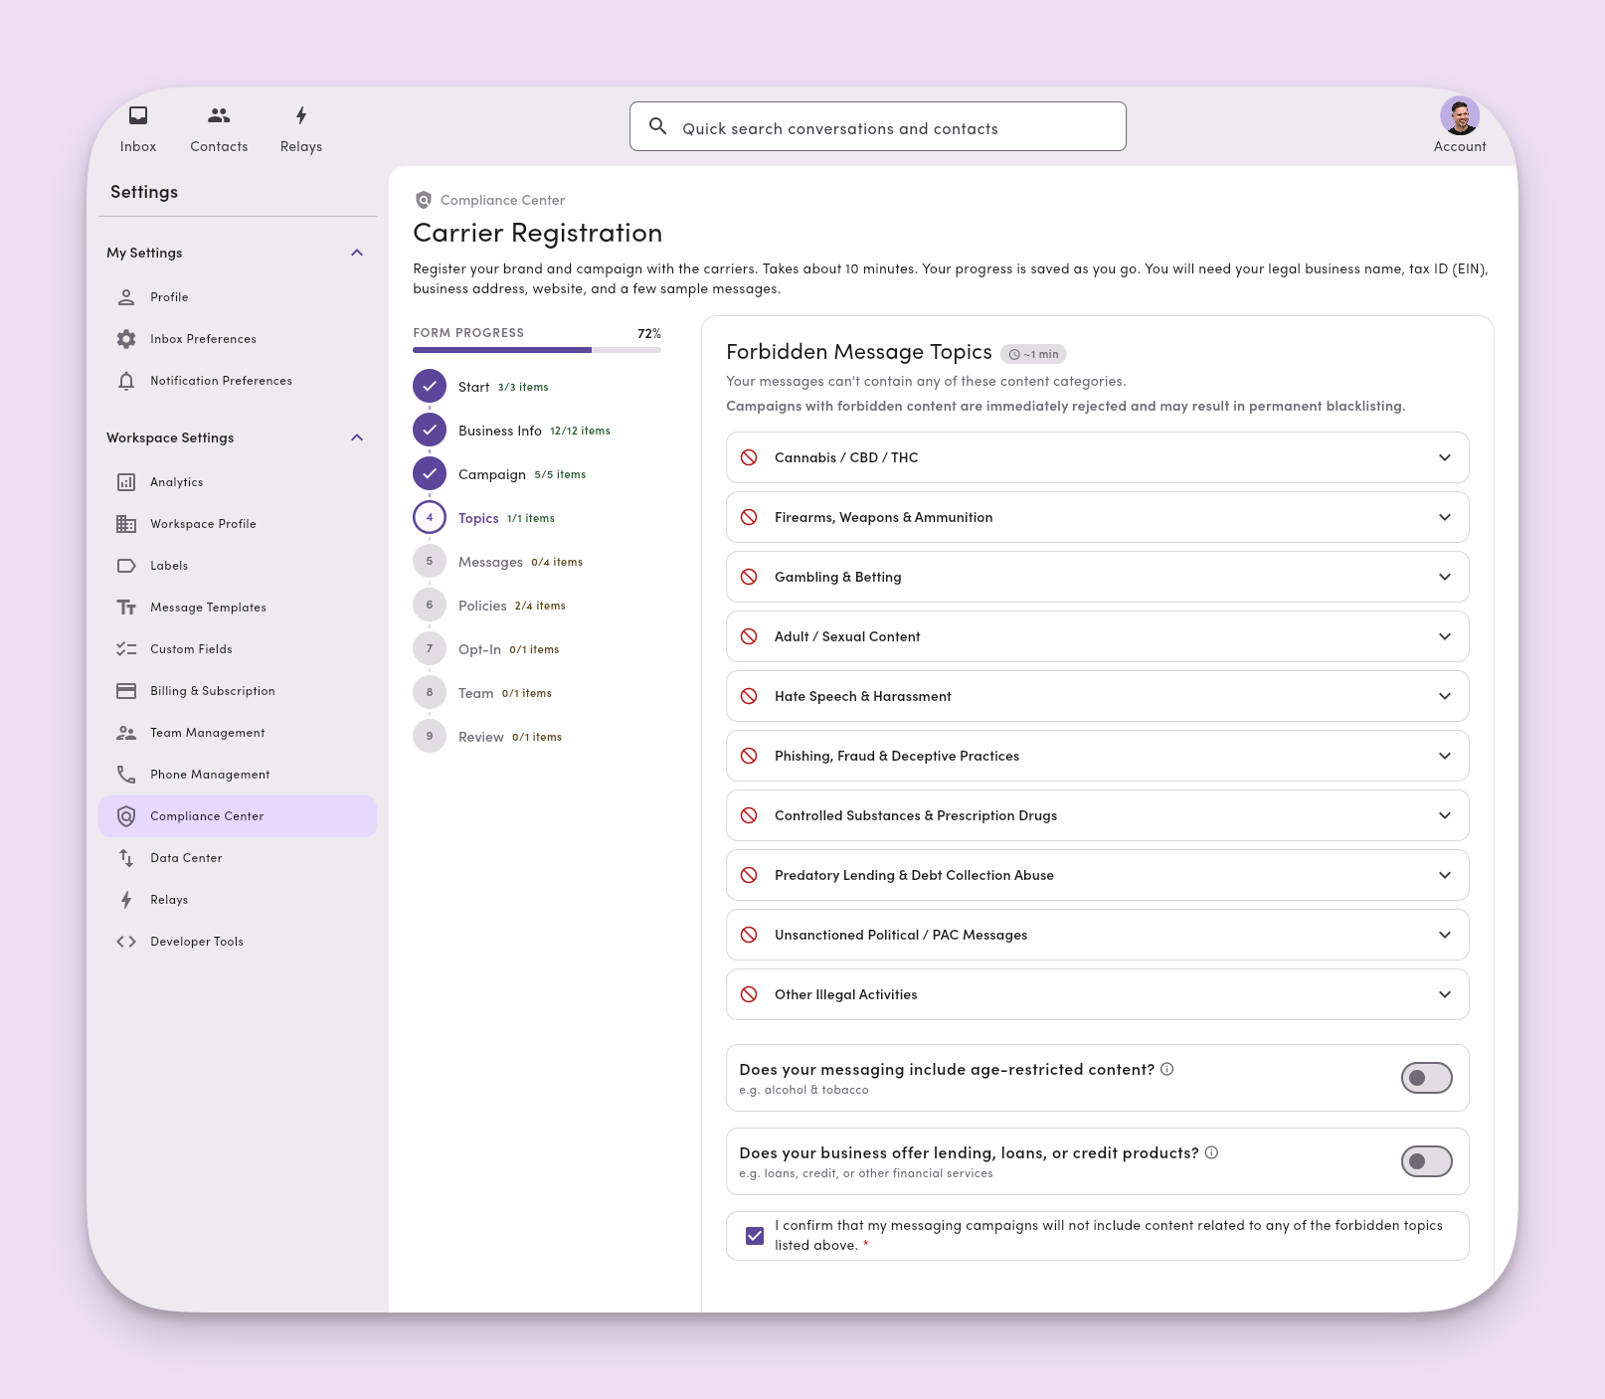This screenshot has height=1399, width=1605.
Task: Go to the Start step
Action: 481,387
